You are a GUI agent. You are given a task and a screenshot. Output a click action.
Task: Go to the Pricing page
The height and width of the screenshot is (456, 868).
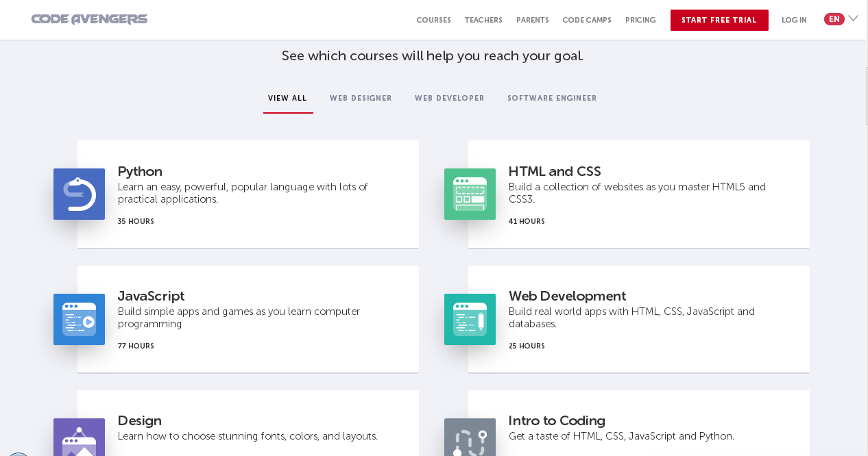coord(640,20)
